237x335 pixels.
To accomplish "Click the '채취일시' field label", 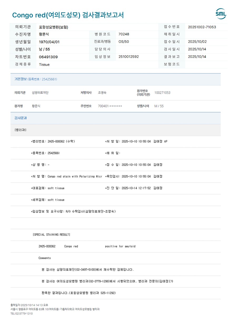I will 172,34.
